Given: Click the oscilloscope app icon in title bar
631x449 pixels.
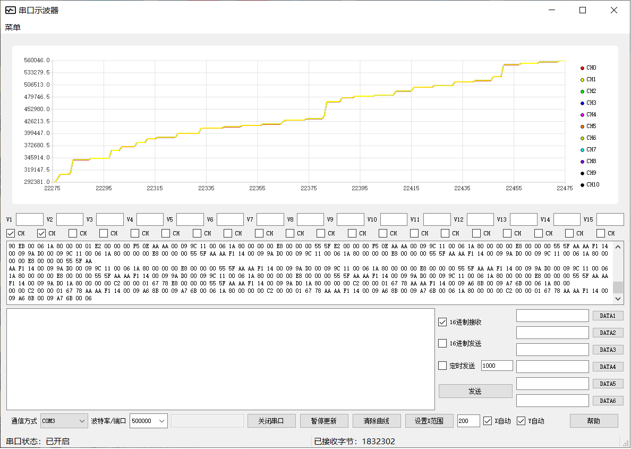Looking at the screenshot, I should (11, 10).
